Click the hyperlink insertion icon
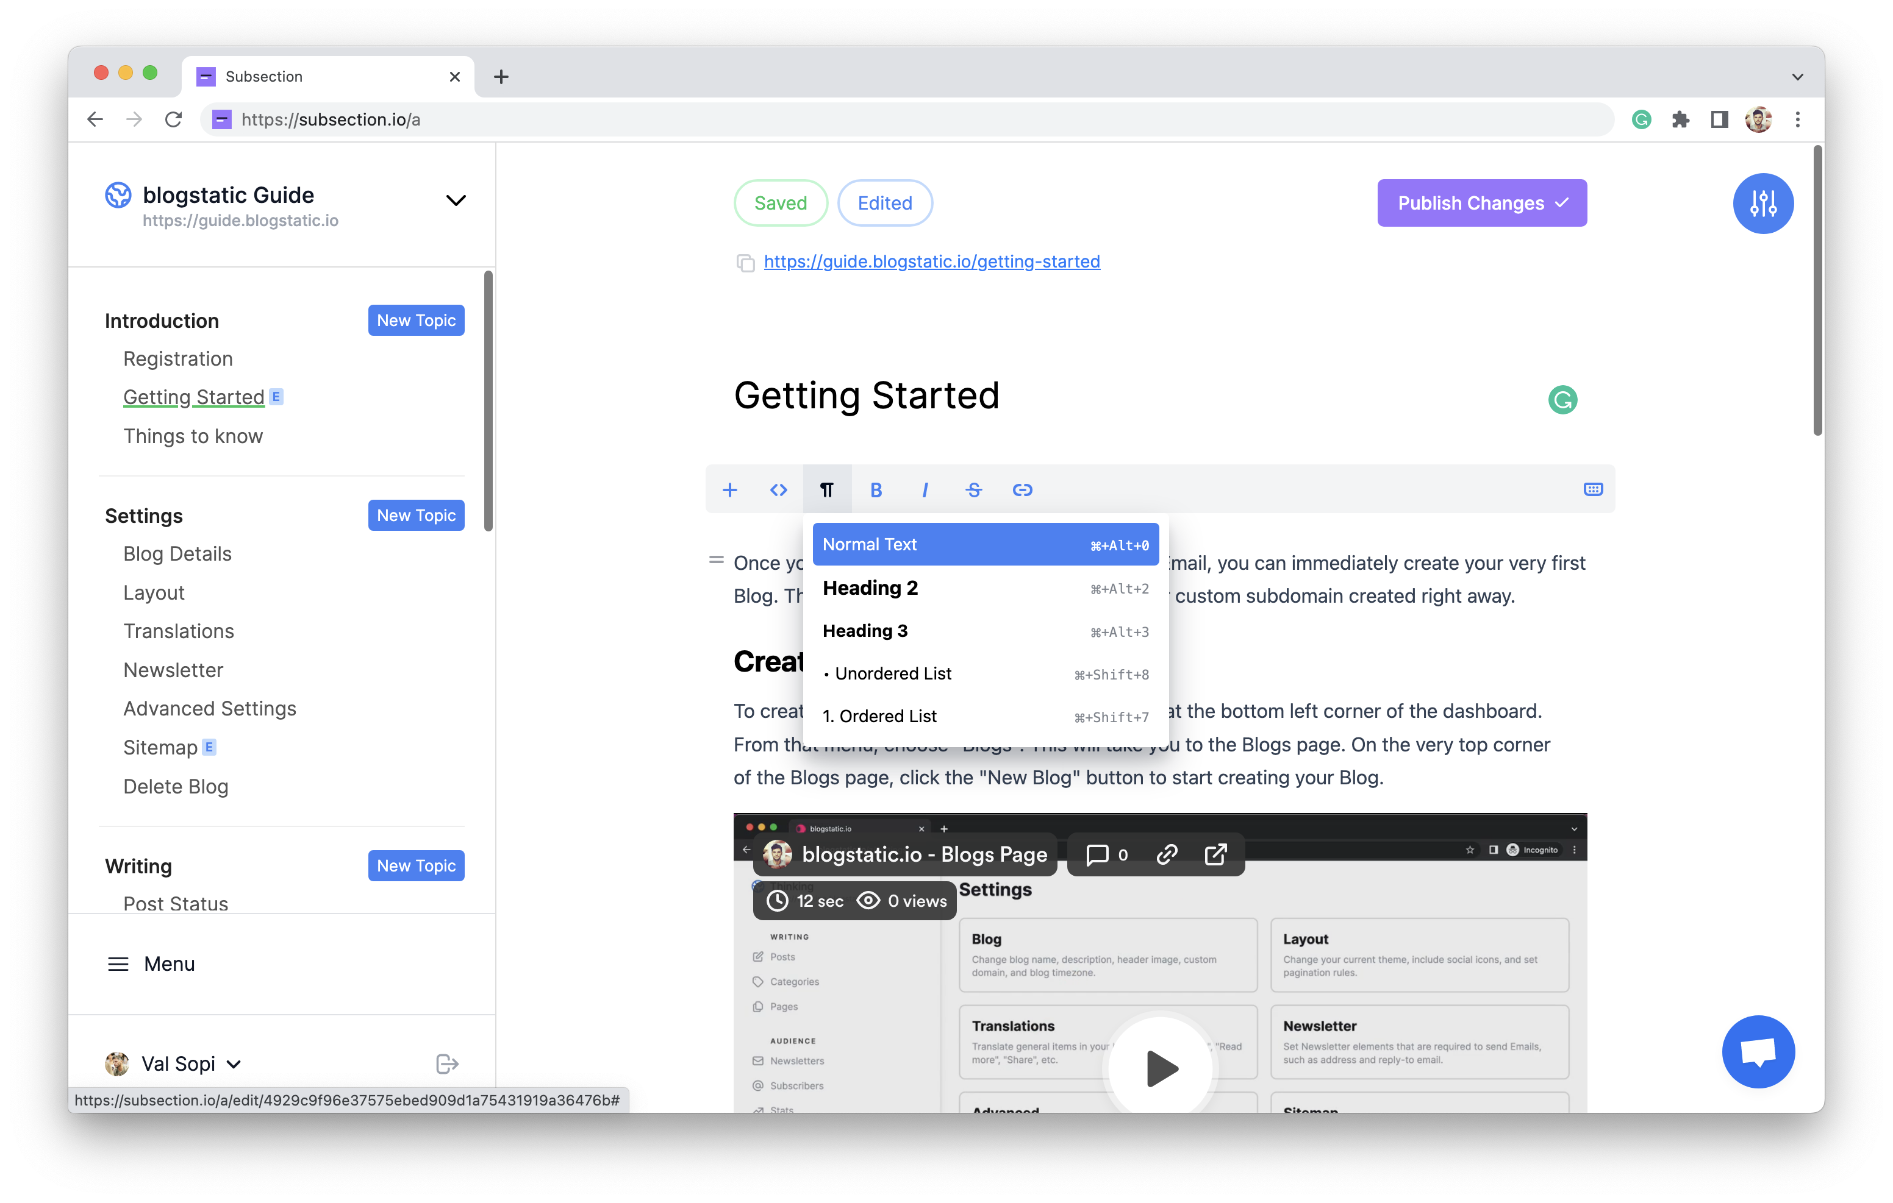Image resolution: width=1893 pixels, height=1203 pixels. pyautogui.click(x=1021, y=489)
